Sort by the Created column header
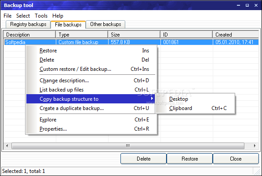The width and height of the screenshot is (262, 176). tap(236, 35)
